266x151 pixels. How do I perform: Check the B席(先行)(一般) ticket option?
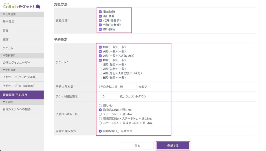pos(100,78)
